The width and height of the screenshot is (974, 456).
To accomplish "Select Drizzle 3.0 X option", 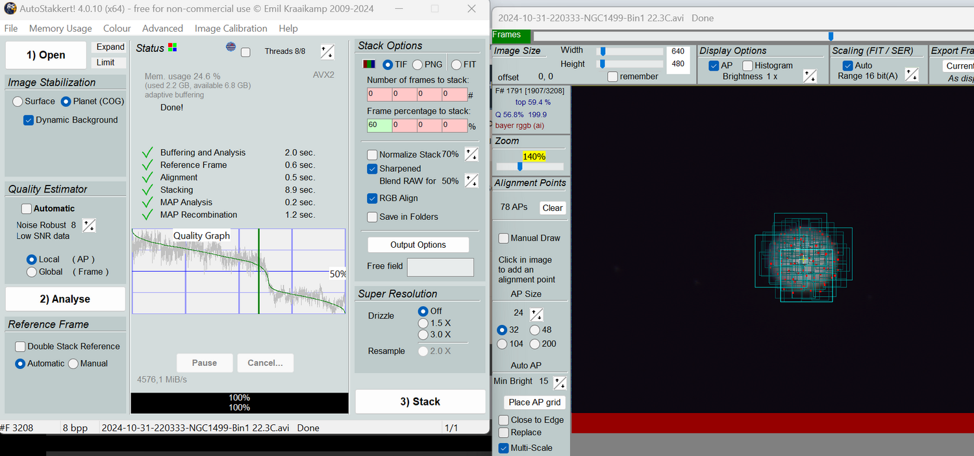I will point(423,335).
